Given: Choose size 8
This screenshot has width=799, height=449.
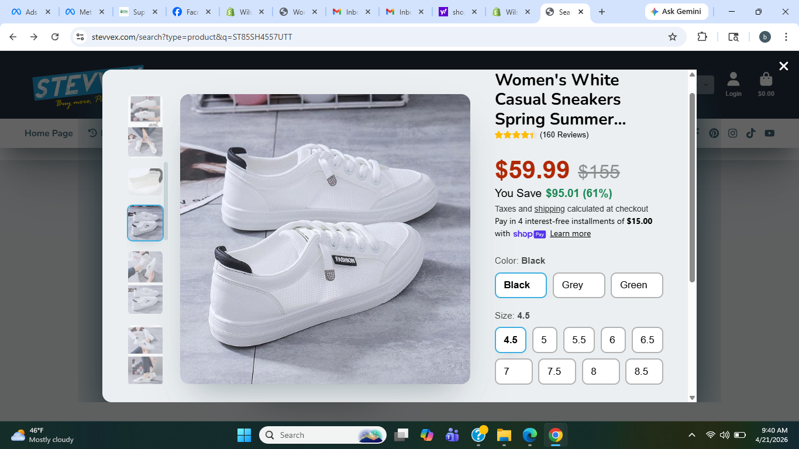Looking at the screenshot, I should pyautogui.click(x=601, y=371).
